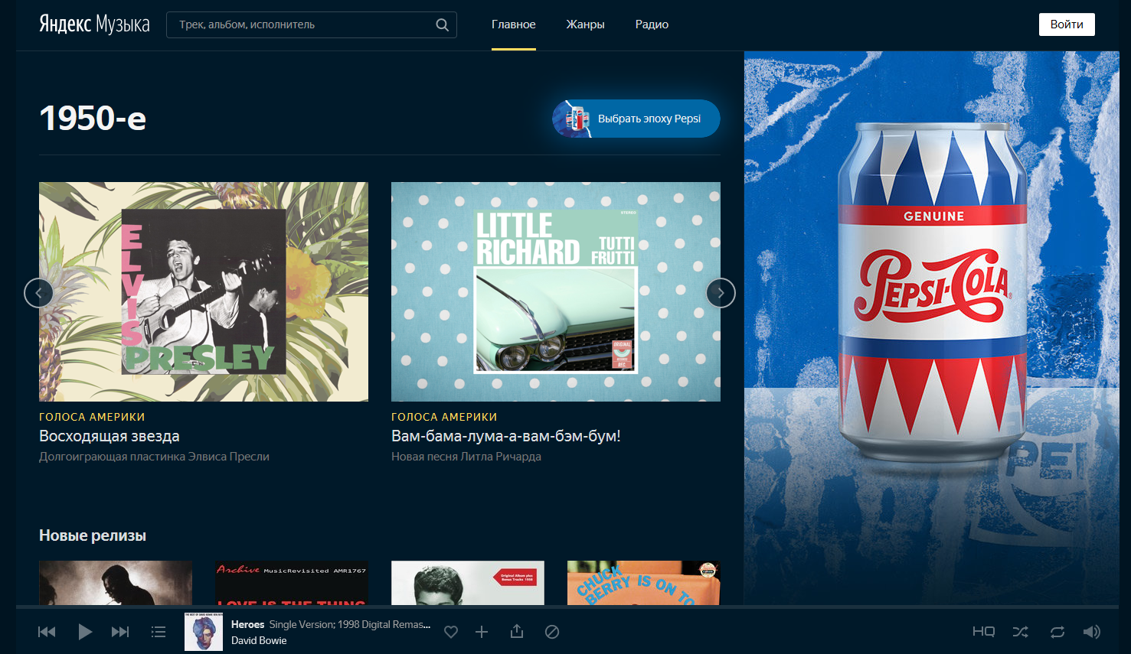Click Голоса Америки label above Восходящая звезда
The height and width of the screenshot is (654, 1131).
pyautogui.click(x=92, y=417)
